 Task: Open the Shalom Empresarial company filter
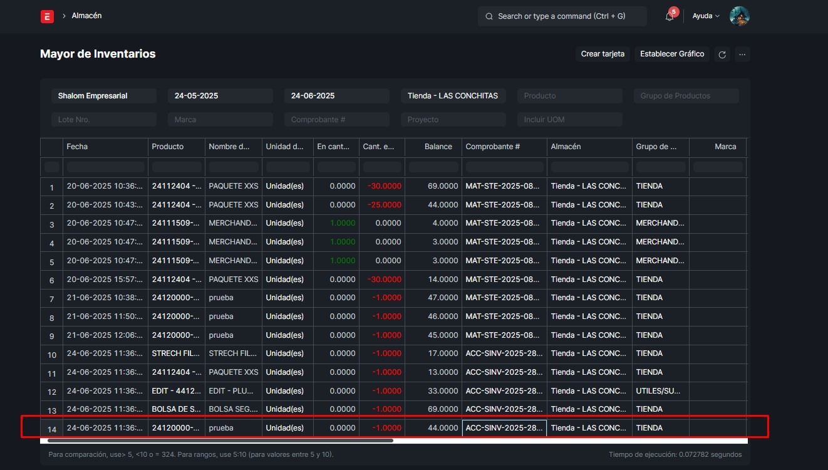pos(103,96)
